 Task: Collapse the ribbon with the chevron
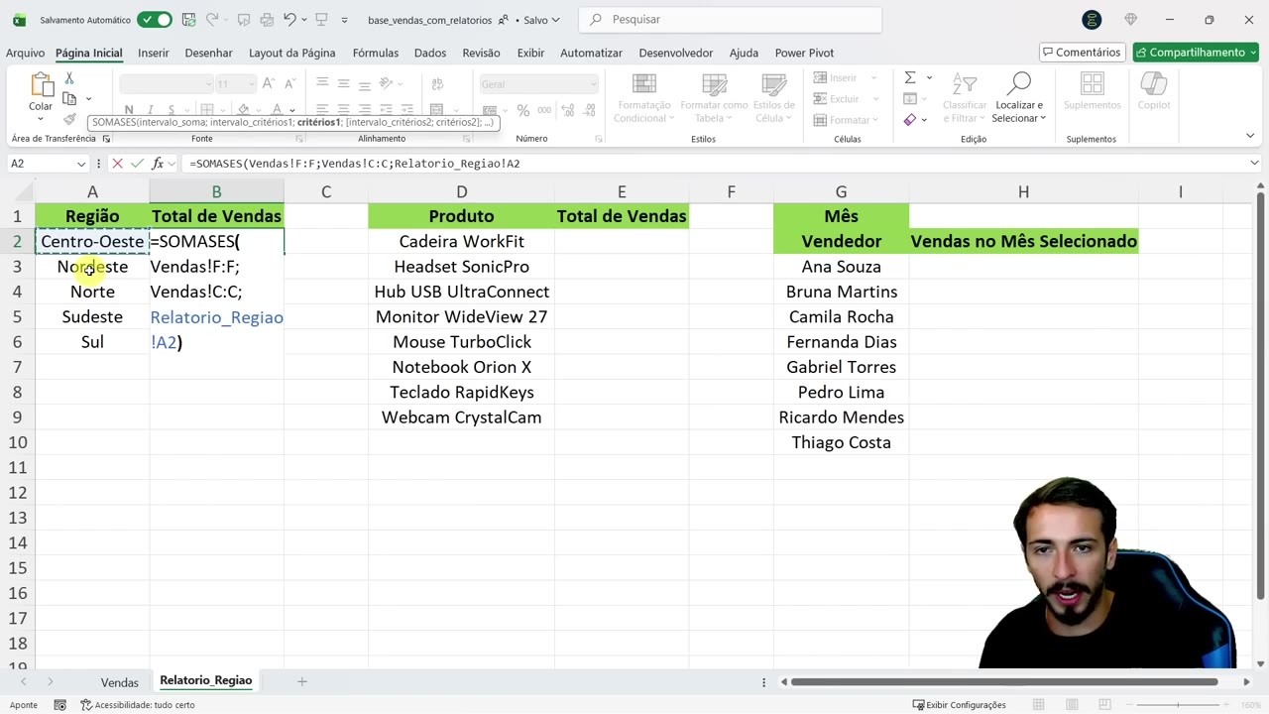coord(1250,136)
